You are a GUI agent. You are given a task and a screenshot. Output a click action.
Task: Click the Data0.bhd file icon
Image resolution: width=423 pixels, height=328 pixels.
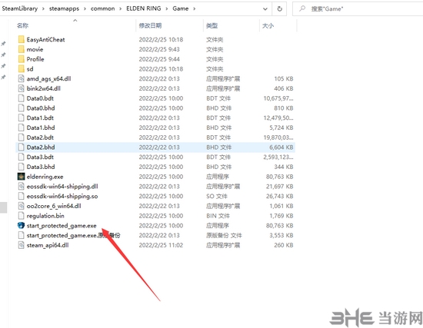click(22, 108)
